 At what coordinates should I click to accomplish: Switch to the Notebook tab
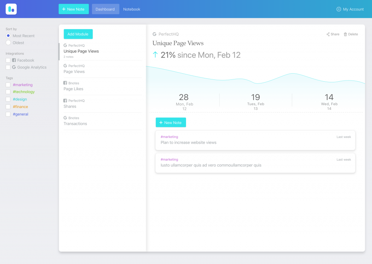132,9
